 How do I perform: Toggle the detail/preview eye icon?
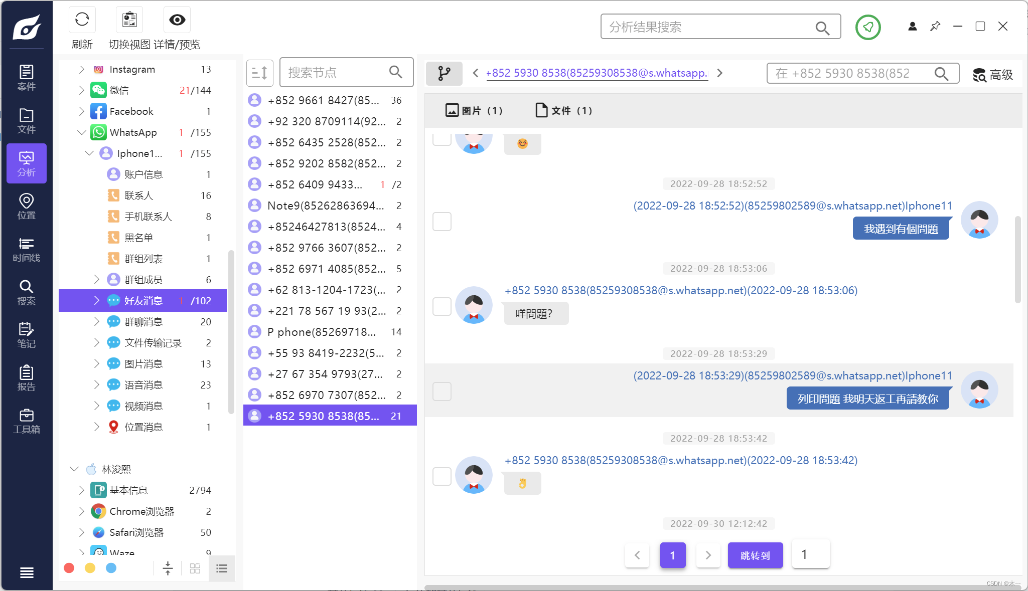pos(177,20)
